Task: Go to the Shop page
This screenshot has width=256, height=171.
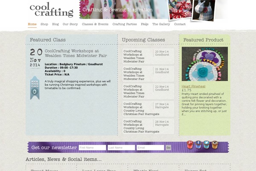Action: [x=44, y=24]
